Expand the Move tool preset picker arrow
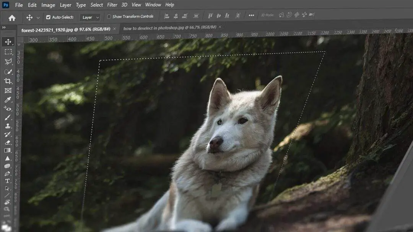This screenshot has height=232, width=413. pyautogui.click(x=38, y=18)
